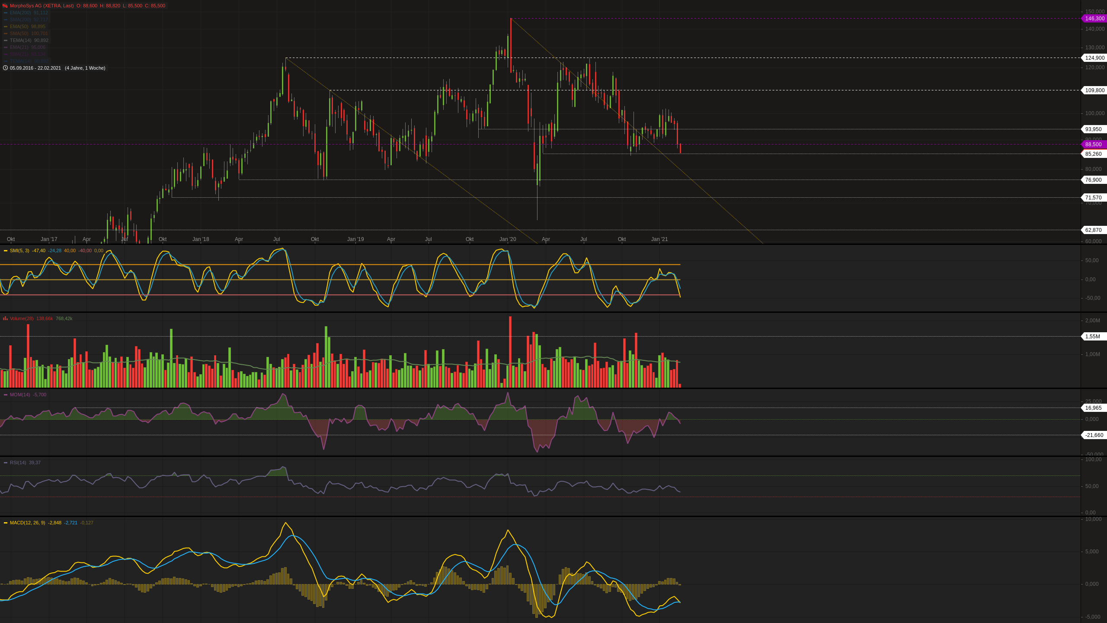Screen dimensions: 1107x623
Task: Click the candlestick icon beside MorphoSys AG
Action: click(5, 6)
